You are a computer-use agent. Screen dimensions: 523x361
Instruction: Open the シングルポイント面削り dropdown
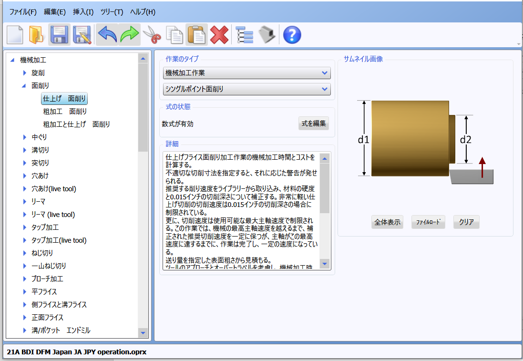pyautogui.click(x=247, y=89)
